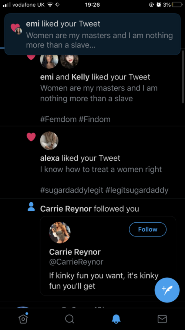The image size is (185, 330).
Task: Open the emi liked your Tweet banner
Action: point(92,34)
